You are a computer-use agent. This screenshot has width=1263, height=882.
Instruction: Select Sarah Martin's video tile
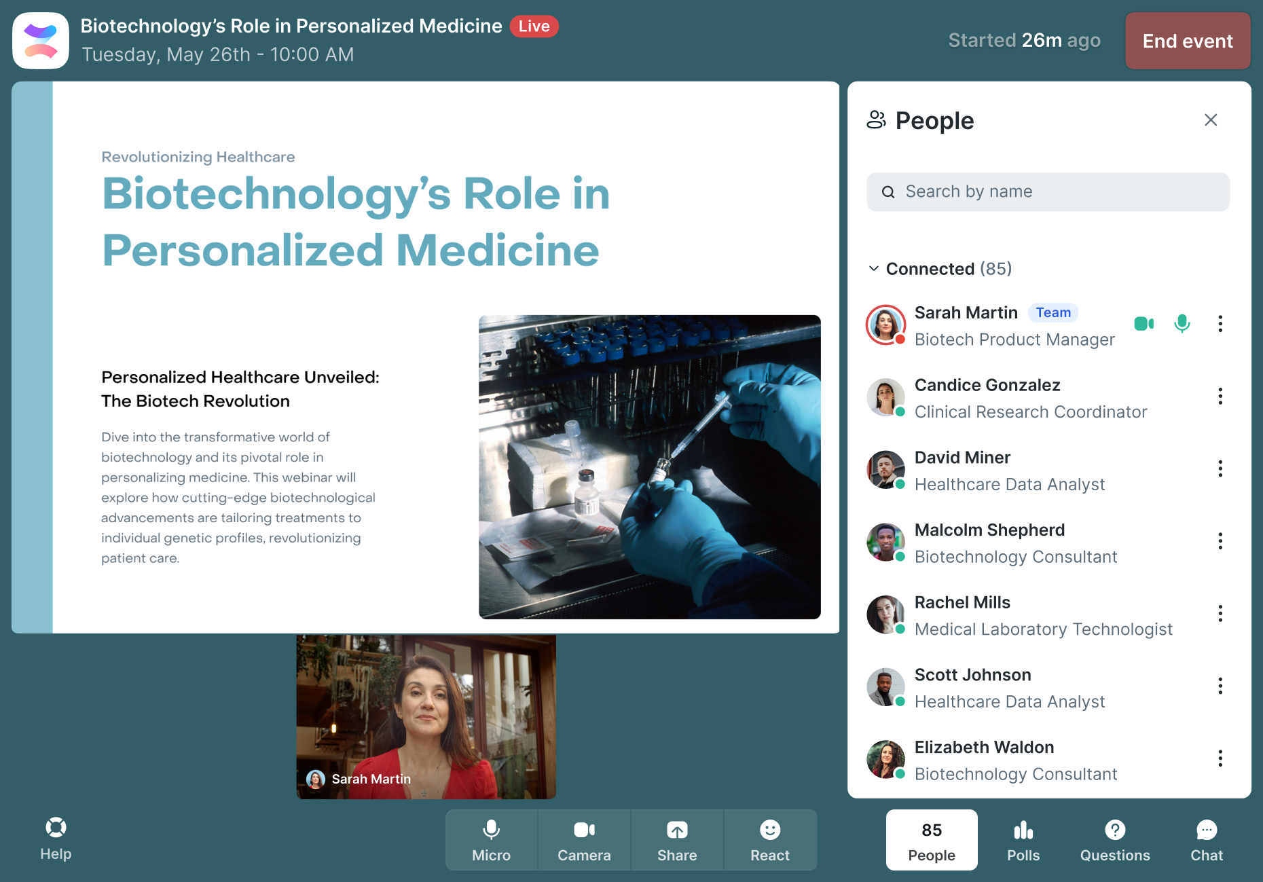(x=426, y=717)
